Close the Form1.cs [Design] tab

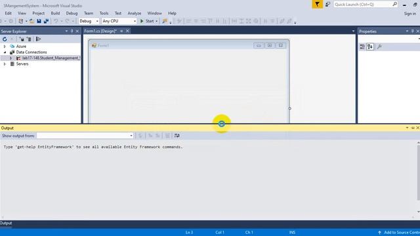127,31
